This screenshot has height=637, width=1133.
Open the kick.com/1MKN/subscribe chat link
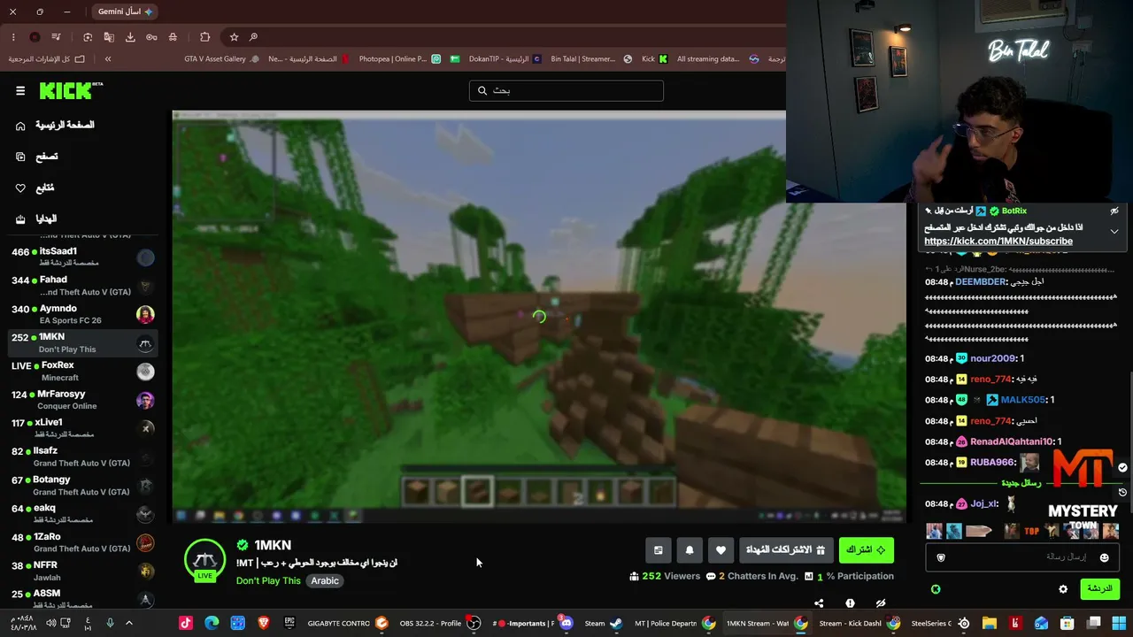click(998, 241)
